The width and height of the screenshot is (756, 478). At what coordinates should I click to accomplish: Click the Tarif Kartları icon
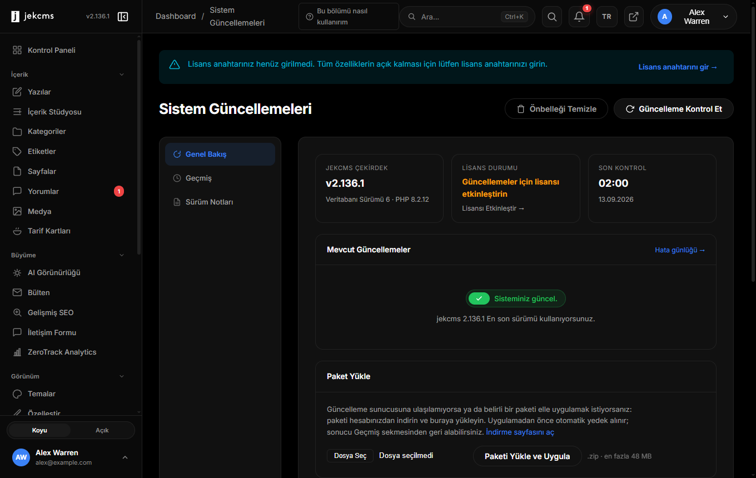click(17, 231)
